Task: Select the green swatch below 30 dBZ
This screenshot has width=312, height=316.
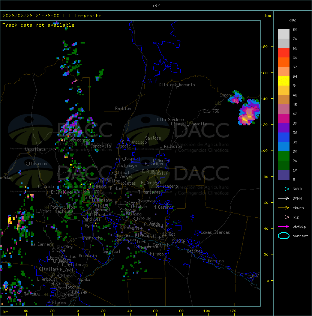Action: tap(283, 156)
